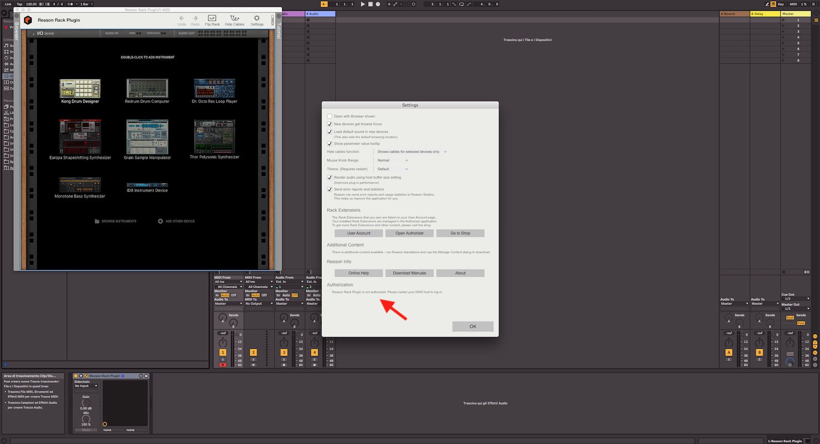Screen dimensions: 820x444
Task: Open track 2 'MIDI To' No Output dropdown
Action: [x=259, y=304]
